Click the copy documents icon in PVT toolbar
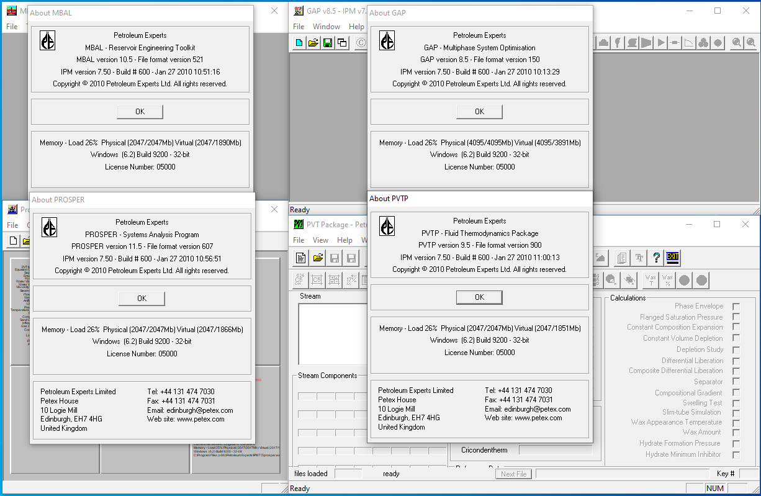Screen dimensions: 761x496 pos(621,258)
